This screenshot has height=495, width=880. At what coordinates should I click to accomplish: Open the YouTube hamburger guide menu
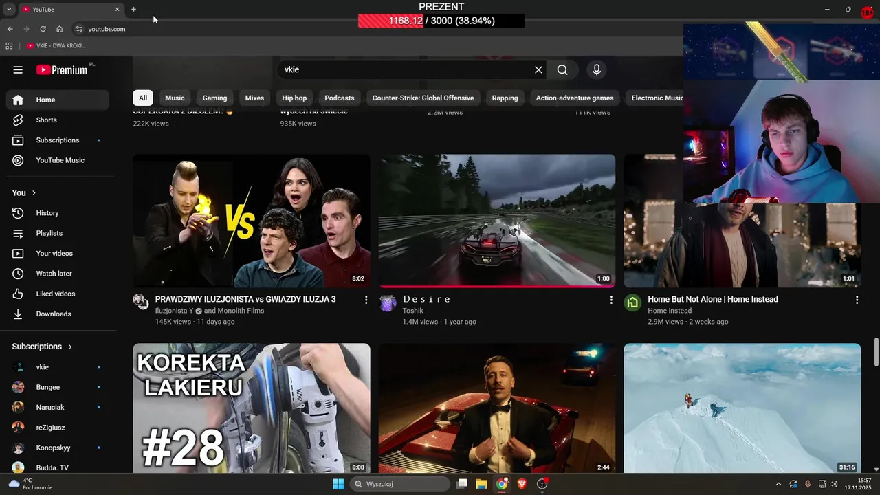point(18,69)
